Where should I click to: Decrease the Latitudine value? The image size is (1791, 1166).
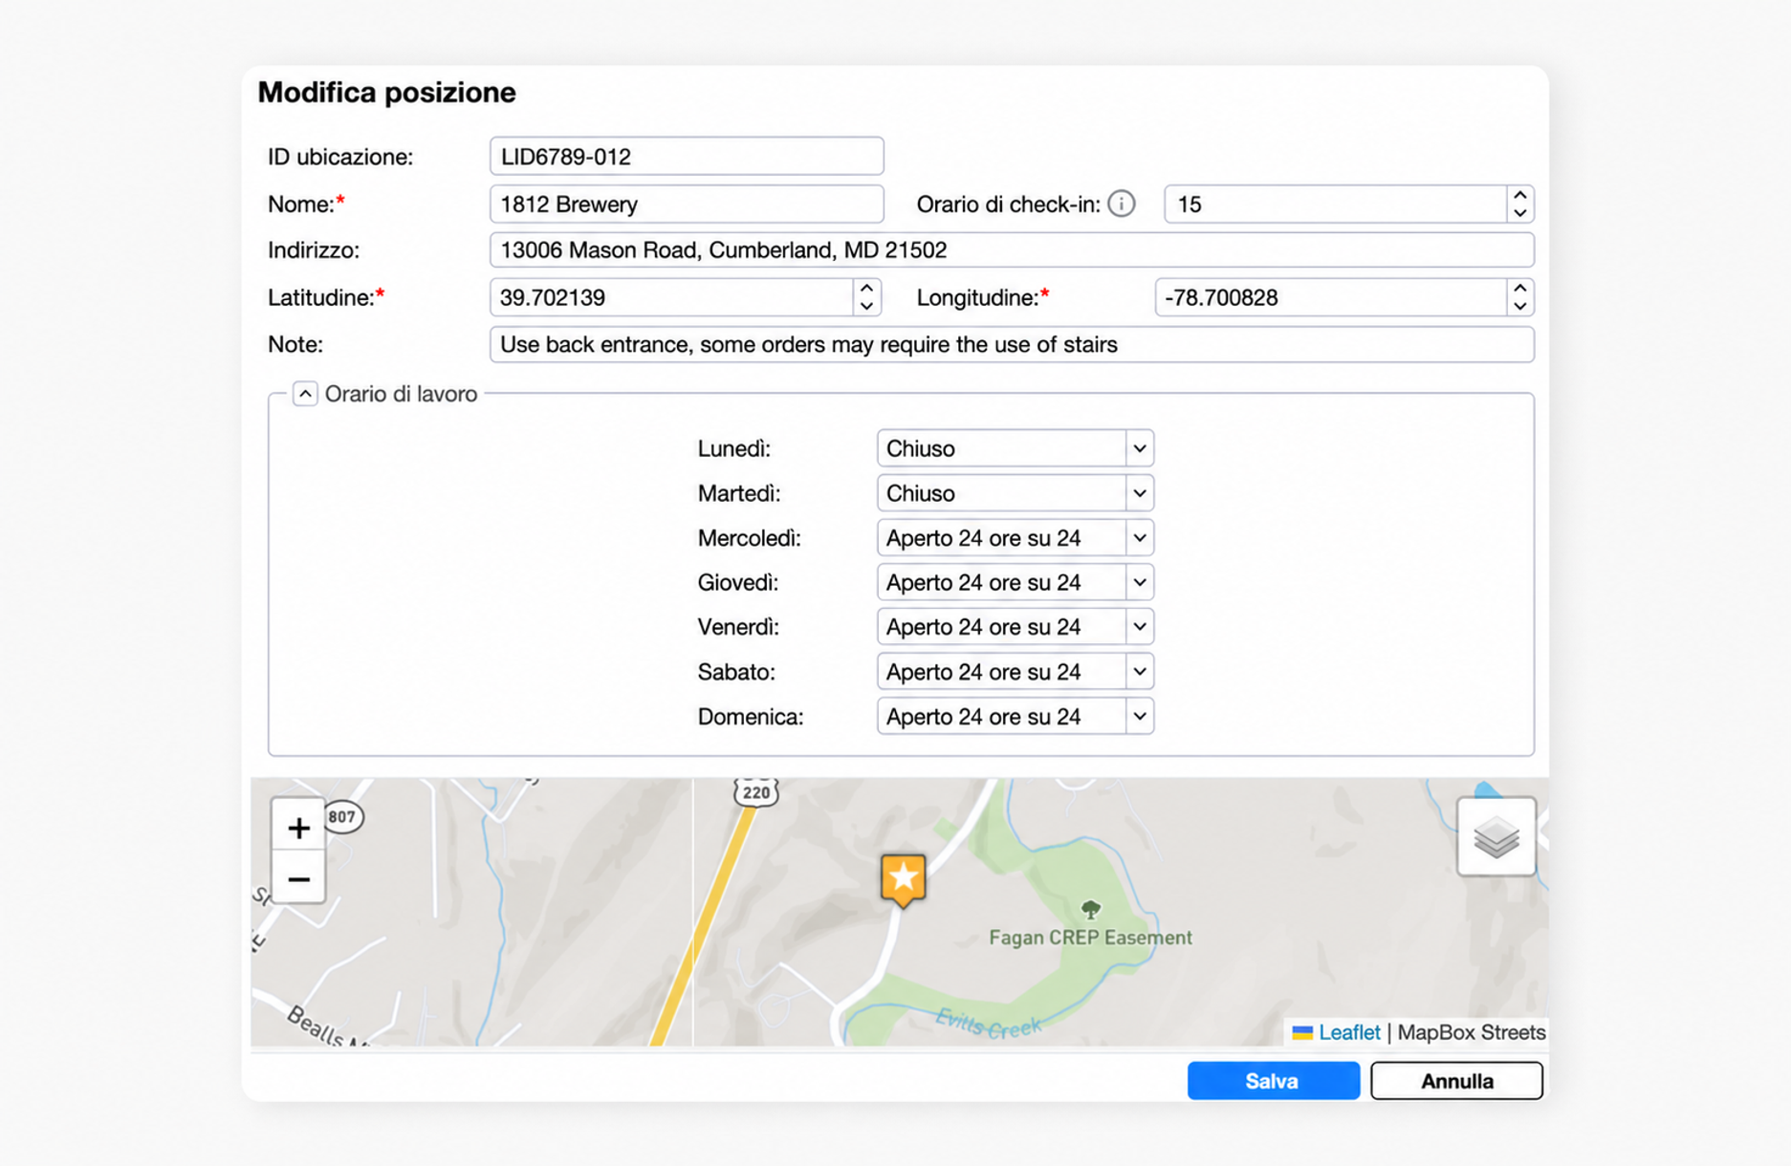click(866, 307)
